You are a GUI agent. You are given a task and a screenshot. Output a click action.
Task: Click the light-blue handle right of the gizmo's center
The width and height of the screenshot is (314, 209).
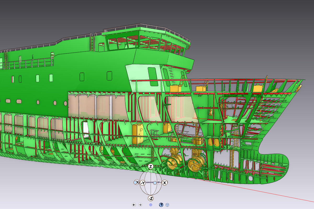tap(155, 183)
